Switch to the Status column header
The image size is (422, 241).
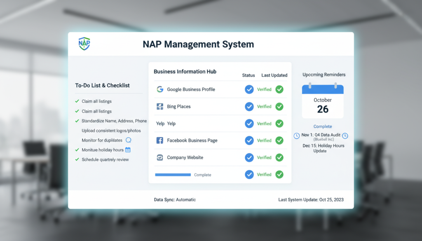pos(249,75)
